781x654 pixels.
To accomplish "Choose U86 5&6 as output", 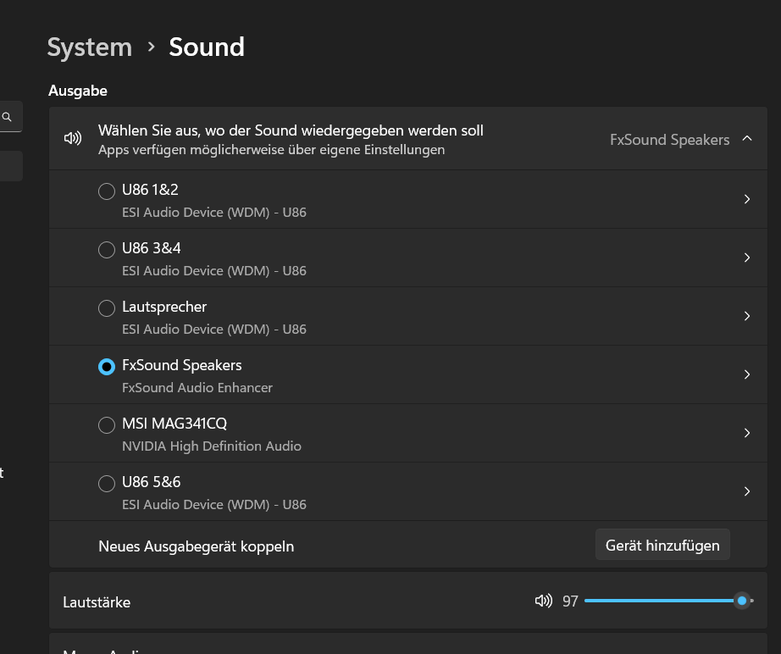I will 107,484.
